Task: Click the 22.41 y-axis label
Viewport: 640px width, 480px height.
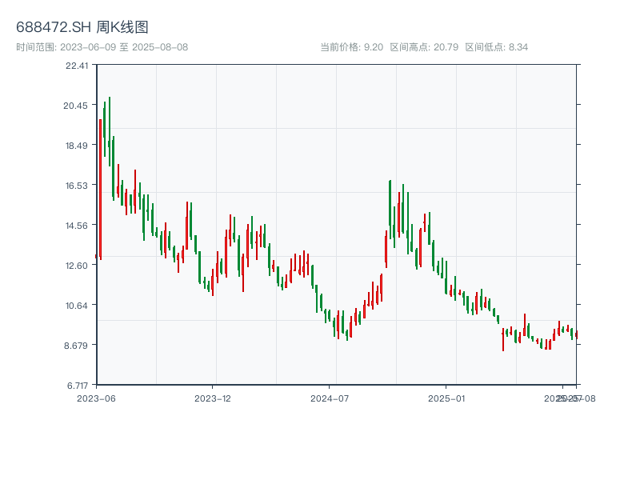Action: 77,66
